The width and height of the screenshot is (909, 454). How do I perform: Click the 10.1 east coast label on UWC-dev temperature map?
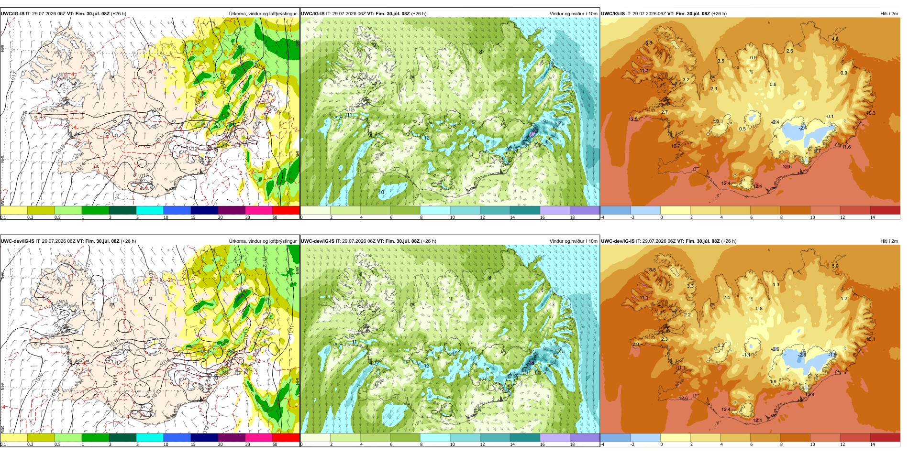[x=871, y=339]
